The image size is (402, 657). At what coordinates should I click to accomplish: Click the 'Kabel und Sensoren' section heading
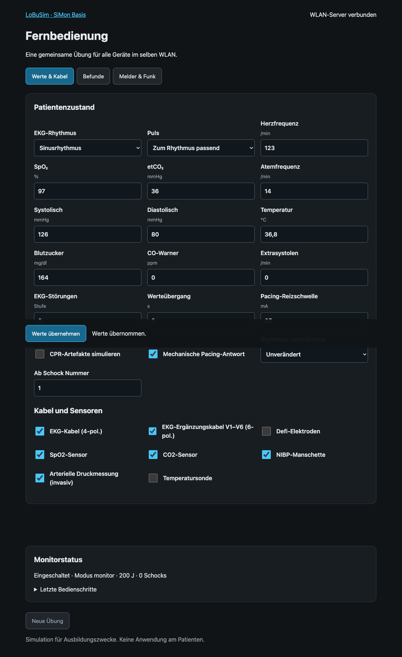(x=68, y=411)
